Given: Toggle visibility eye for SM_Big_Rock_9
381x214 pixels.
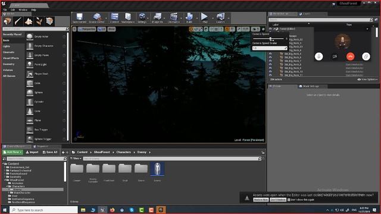Looking at the screenshot, I should [x=270, y=68].
